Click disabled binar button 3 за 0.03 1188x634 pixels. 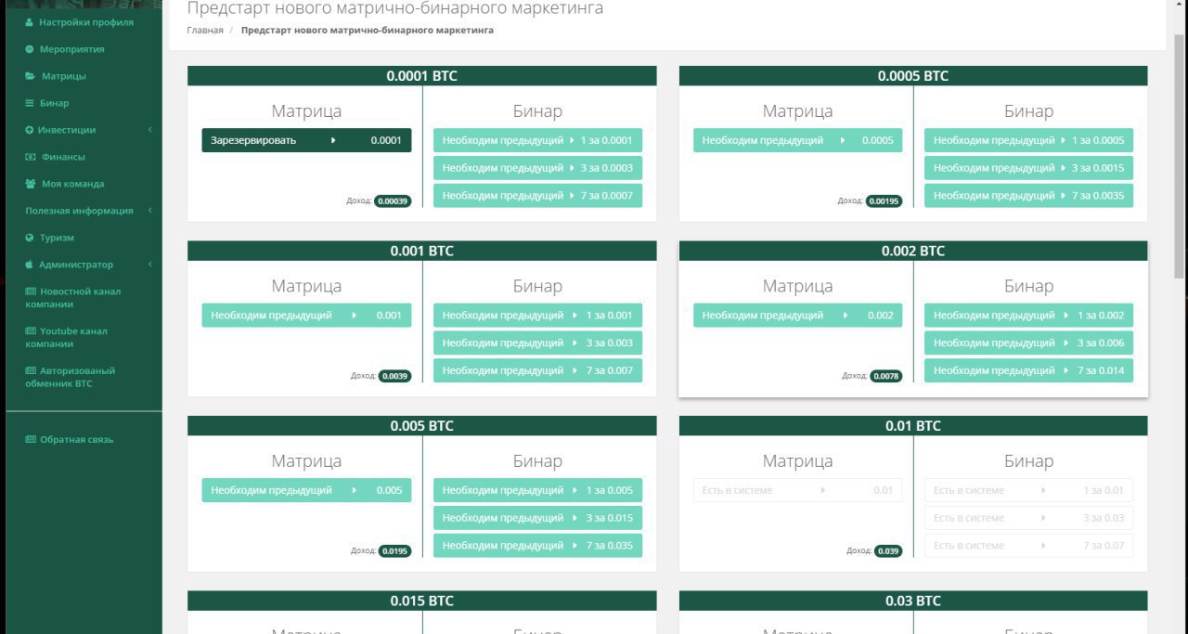[1028, 518]
